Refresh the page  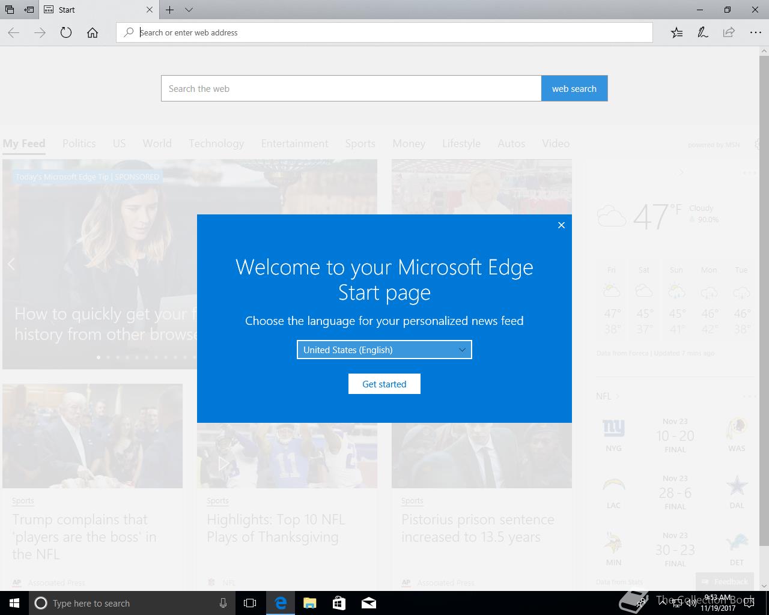point(66,32)
